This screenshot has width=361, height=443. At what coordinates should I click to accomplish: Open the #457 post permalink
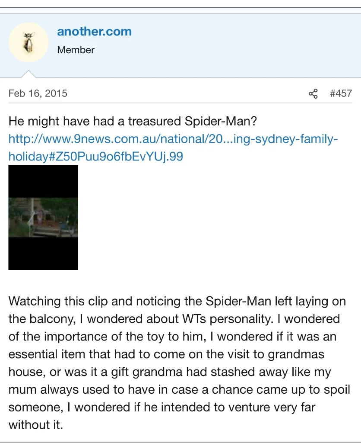tap(341, 93)
